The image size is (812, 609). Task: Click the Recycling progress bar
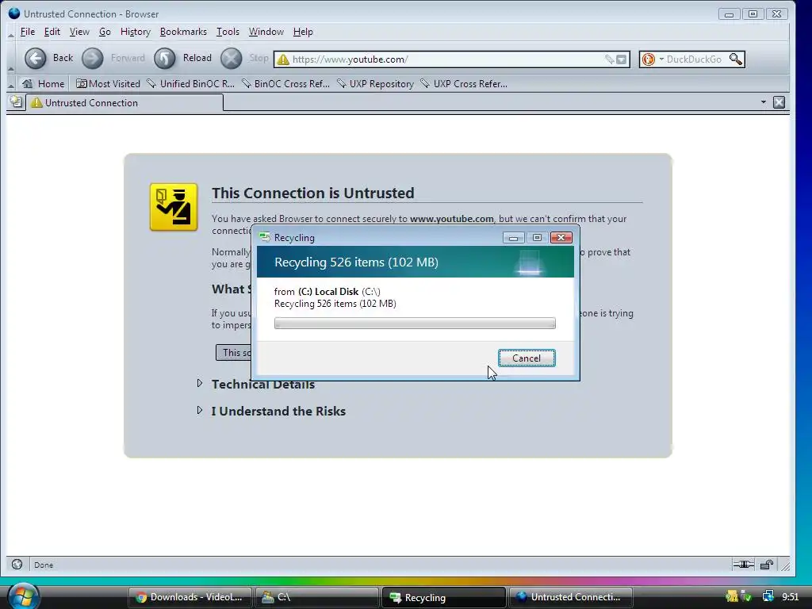tap(415, 324)
